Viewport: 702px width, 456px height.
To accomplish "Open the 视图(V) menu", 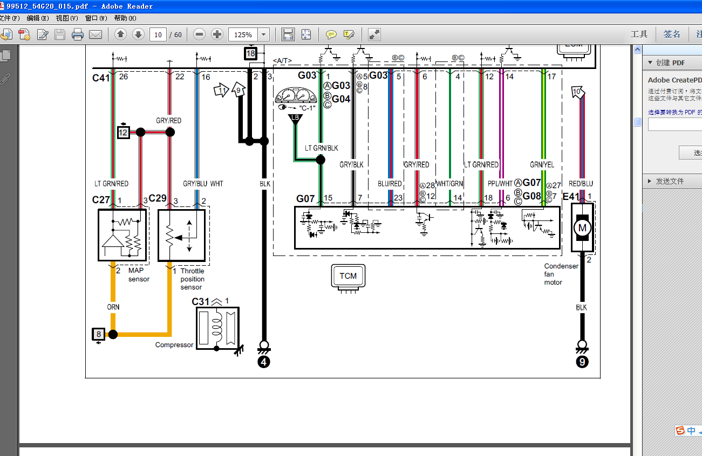I will tap(67, 18).
